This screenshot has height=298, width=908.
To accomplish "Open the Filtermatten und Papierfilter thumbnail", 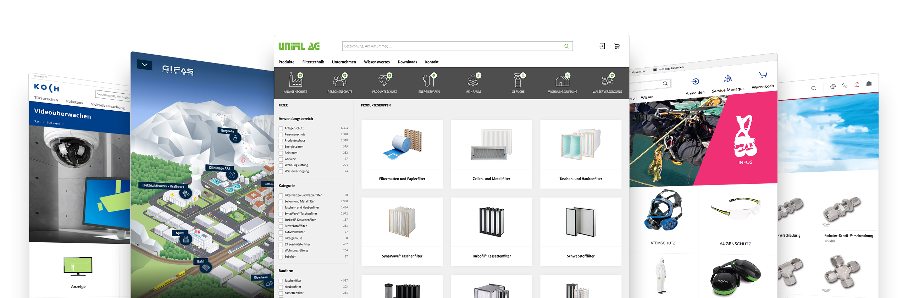I will coord(402,144).
